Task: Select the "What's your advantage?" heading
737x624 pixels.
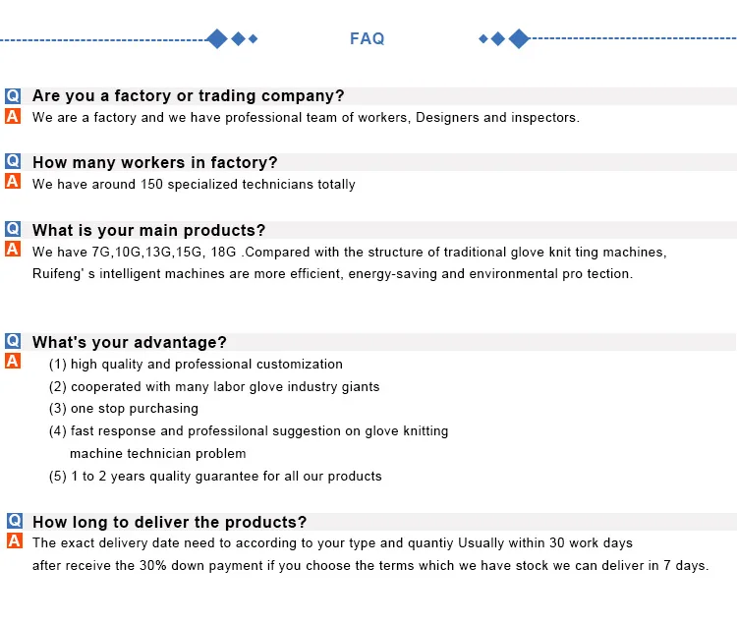Action: coord(129,343)
